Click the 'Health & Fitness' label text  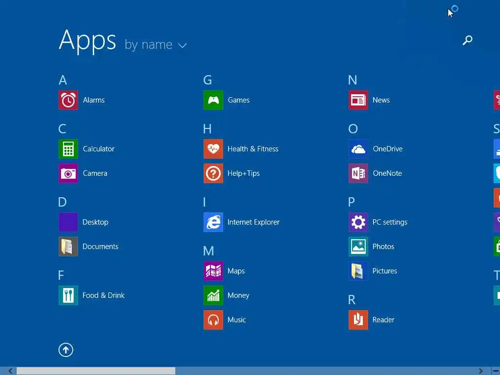pos(253,149)
